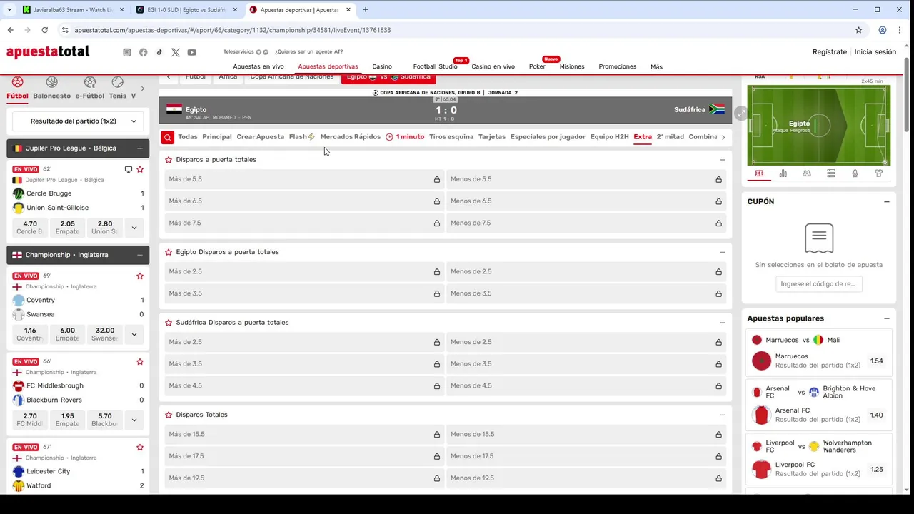The height and width of the screenshot is (514, 914).
Task: Open the statistics bar-chart icon in tracker
Action: (x=783, y=173)
